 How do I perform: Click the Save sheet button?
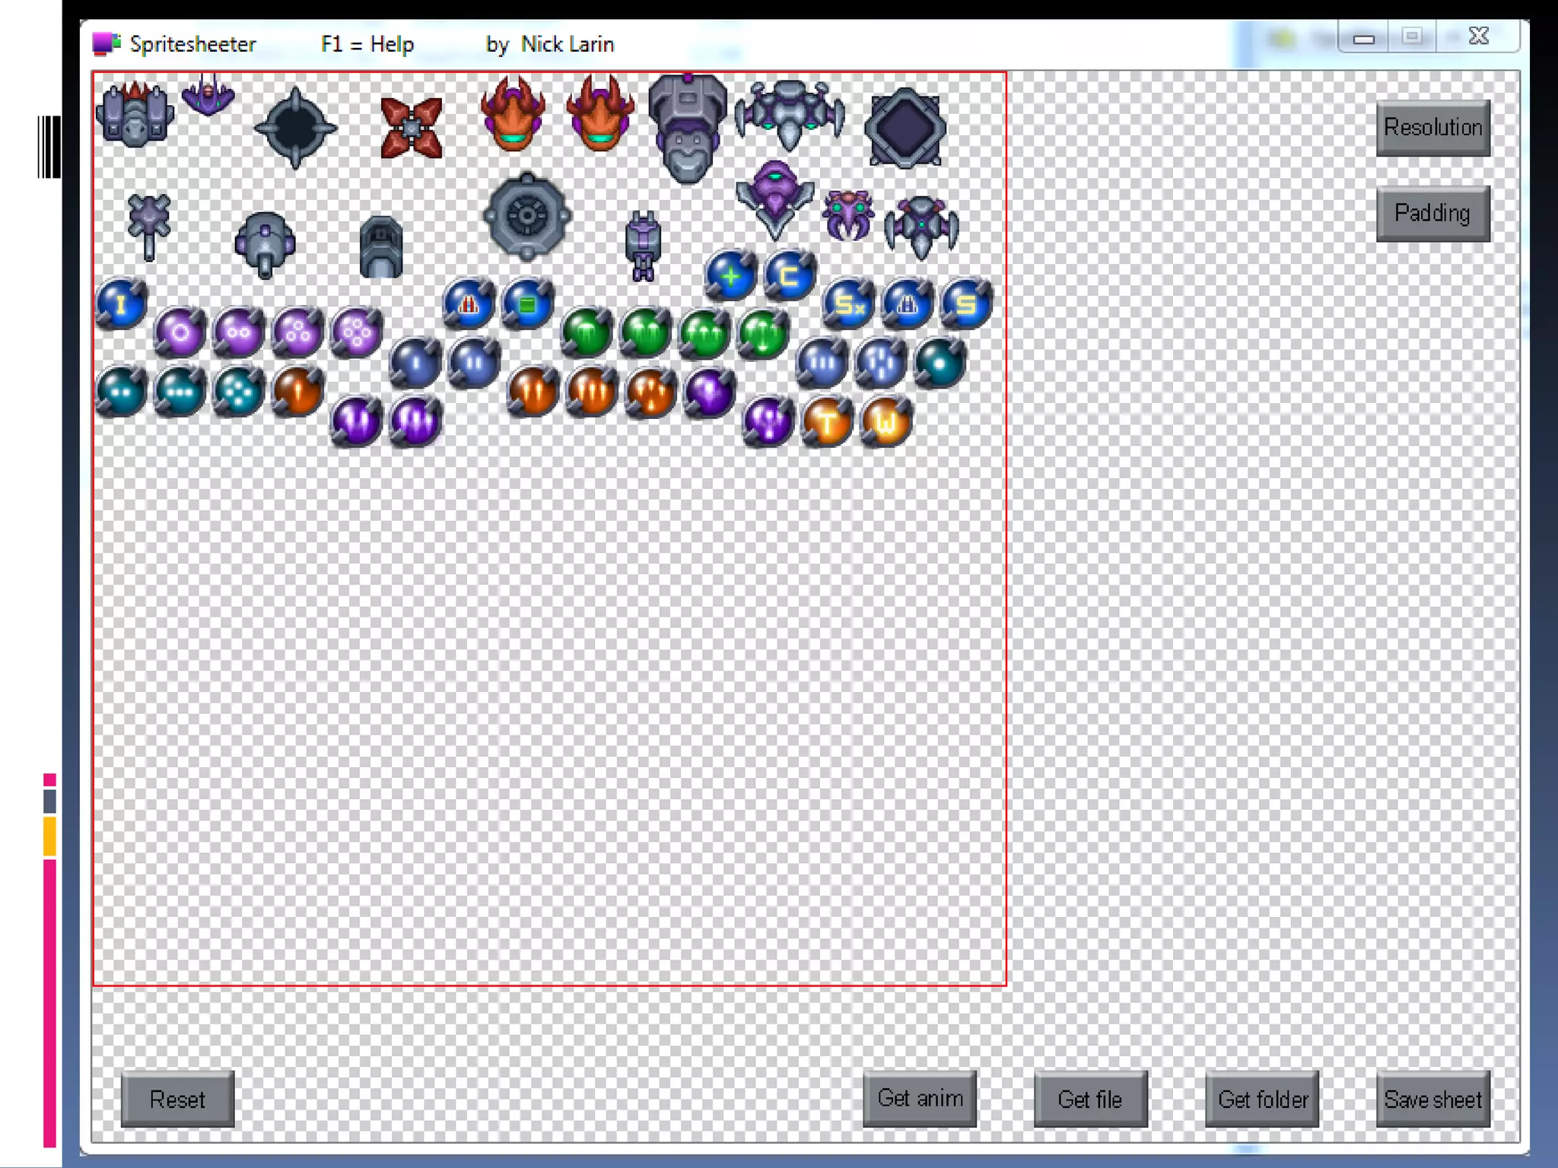(x=1432, y=1099)
